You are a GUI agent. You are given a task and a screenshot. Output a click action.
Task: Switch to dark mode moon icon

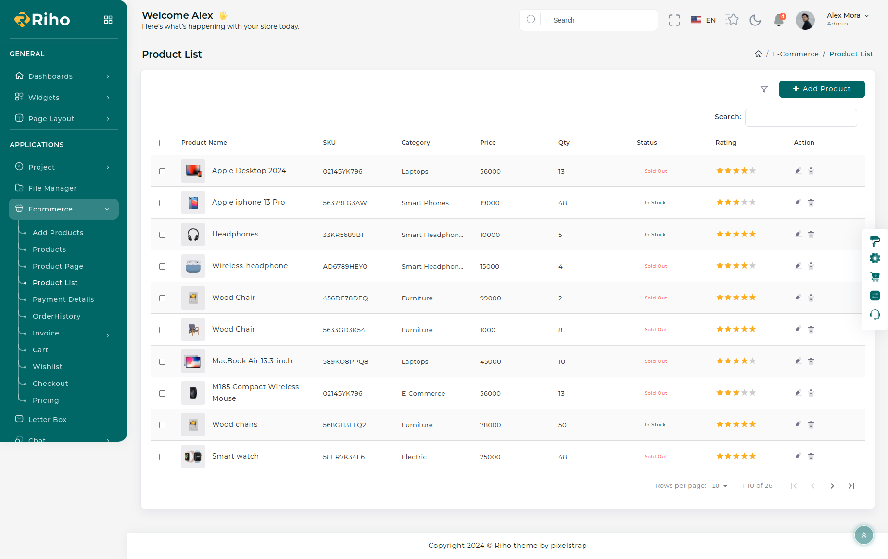pyautogui.click(x=755, y=20)
